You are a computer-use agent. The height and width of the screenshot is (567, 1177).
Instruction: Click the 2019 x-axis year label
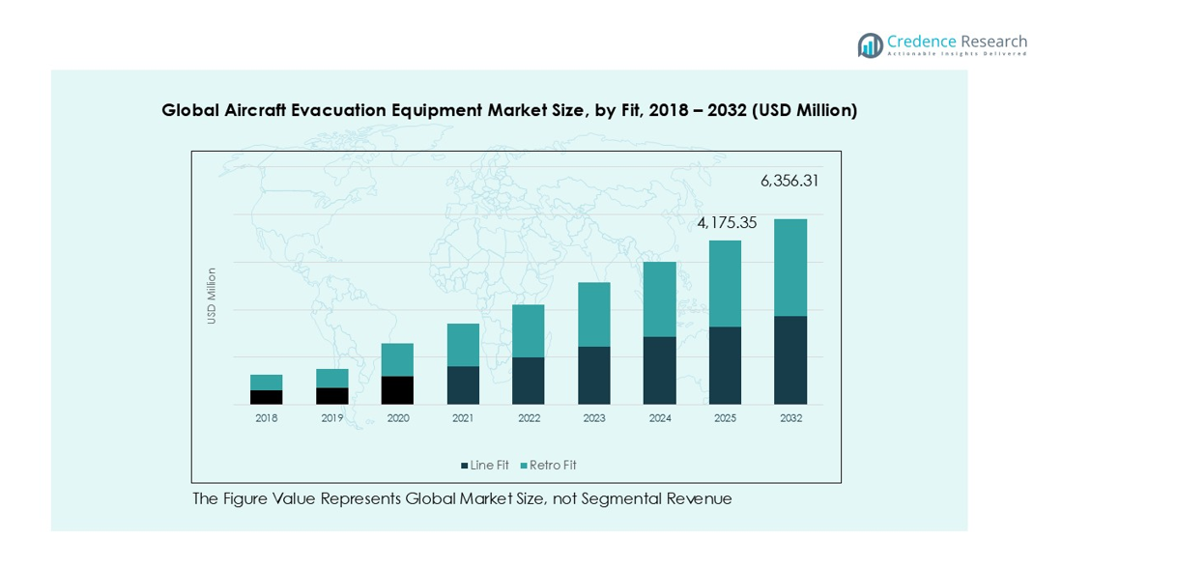pos(332,418)
